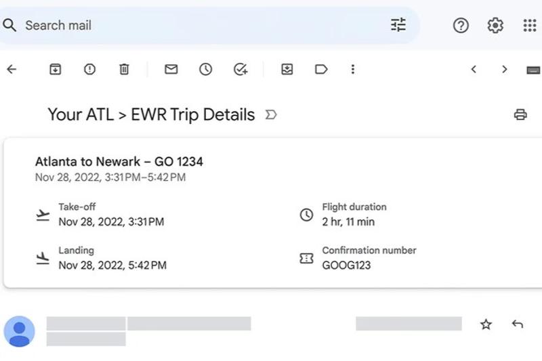This screenshot has width=542, height=361.
Task: Mark email as unread
Action: 171,69
